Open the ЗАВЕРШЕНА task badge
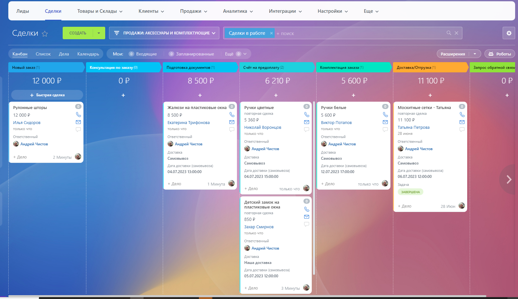Screen dimensions: 518x299 tap(411, 192)
